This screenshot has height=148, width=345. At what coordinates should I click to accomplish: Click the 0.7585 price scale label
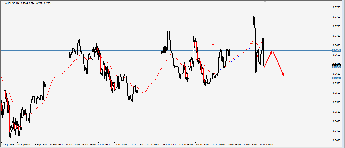click(x=337, y=83)
